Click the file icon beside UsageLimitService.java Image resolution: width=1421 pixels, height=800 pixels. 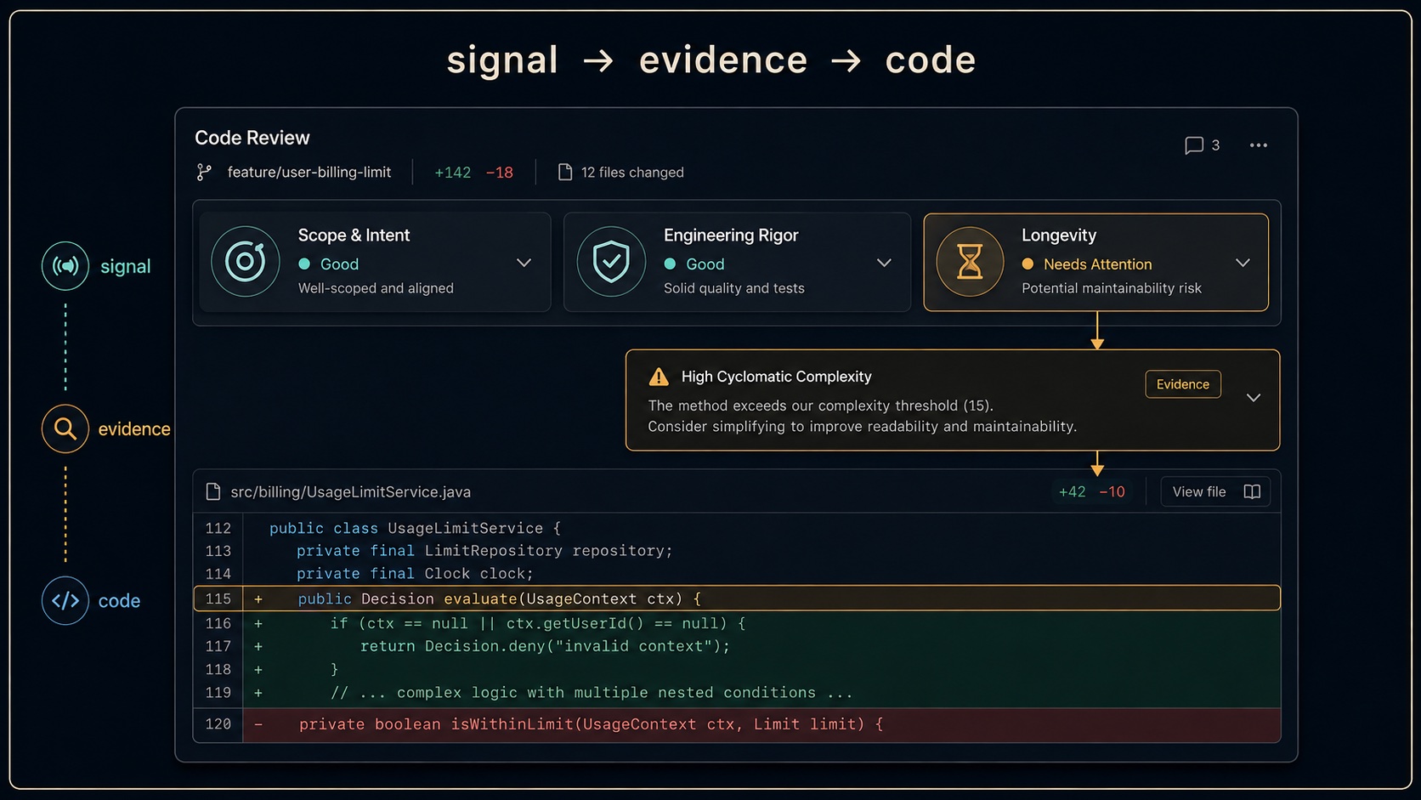point(213,491)
